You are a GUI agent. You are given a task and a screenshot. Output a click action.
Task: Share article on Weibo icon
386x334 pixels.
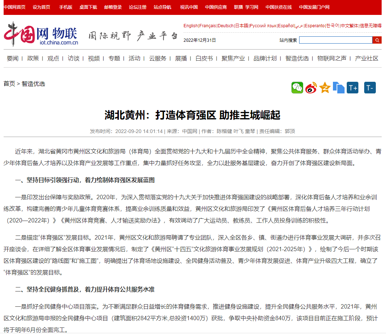pyautogui.click(x=311, y=88)
